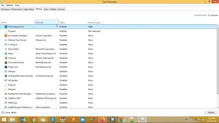Viewport: 219px width, 123px height.
Task: Open Outlook from the taskbar
Action: tap(23, 120)
